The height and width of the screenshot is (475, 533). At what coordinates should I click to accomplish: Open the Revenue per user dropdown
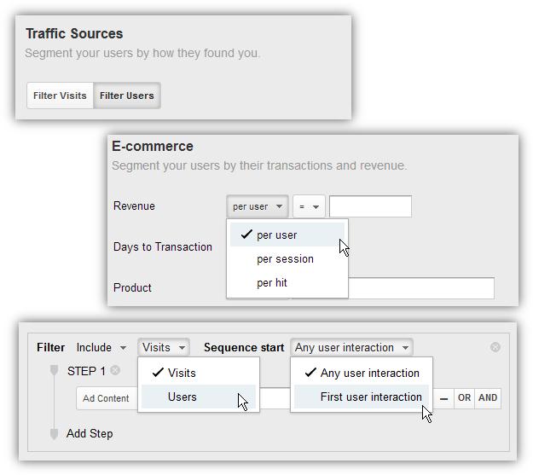(x=258, y=206)
